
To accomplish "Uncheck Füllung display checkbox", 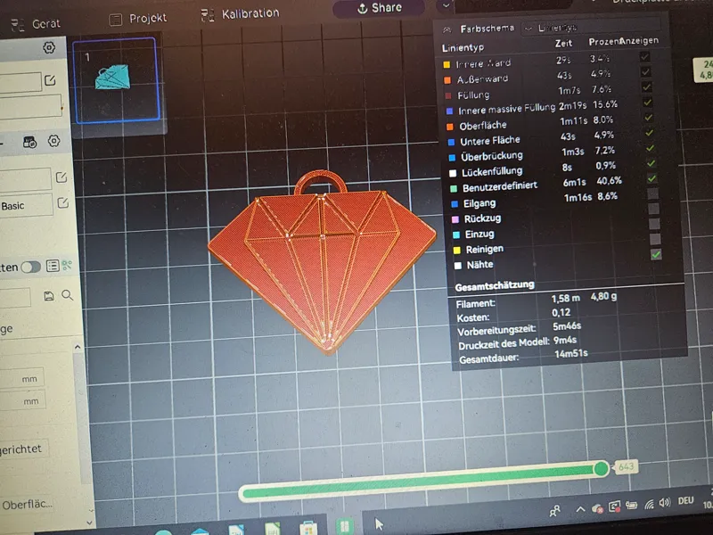I will pos(646,86).
